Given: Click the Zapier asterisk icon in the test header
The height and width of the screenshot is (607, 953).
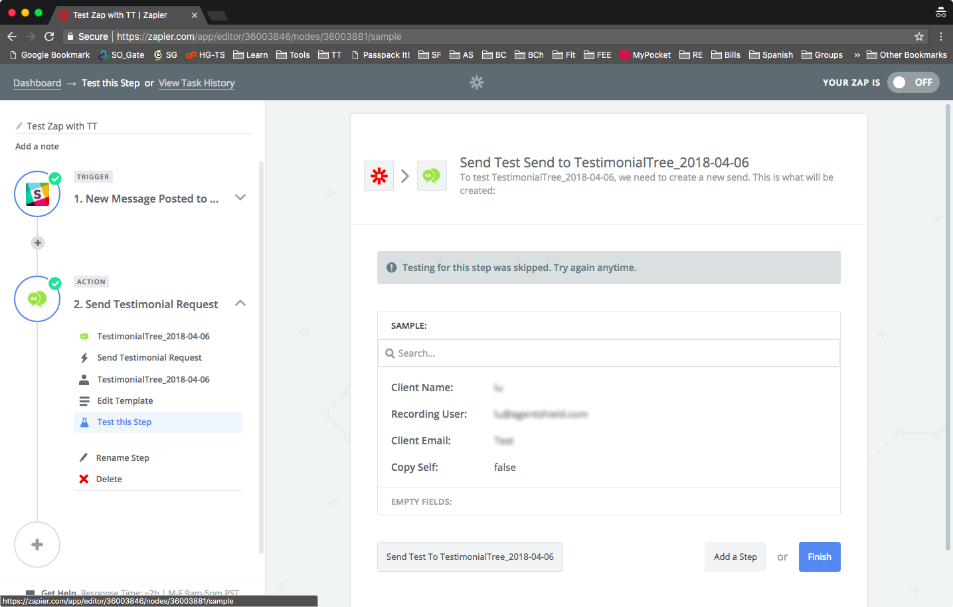Looking at the screenshot, I should click(x=379, y=176).
